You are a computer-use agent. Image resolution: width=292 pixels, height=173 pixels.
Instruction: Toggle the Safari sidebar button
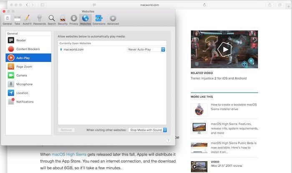[x=42, y=5]
